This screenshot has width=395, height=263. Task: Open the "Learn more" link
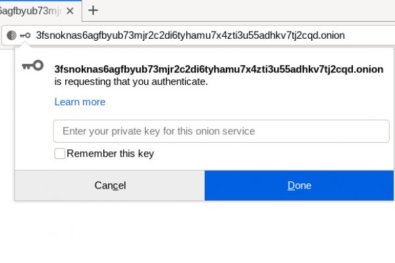[80, 102]
